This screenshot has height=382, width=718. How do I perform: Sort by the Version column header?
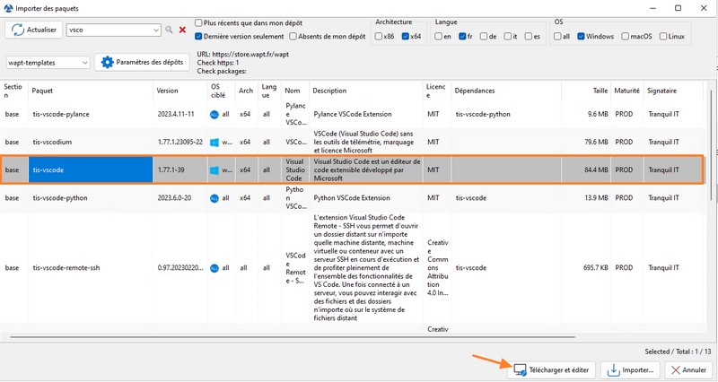168,91
